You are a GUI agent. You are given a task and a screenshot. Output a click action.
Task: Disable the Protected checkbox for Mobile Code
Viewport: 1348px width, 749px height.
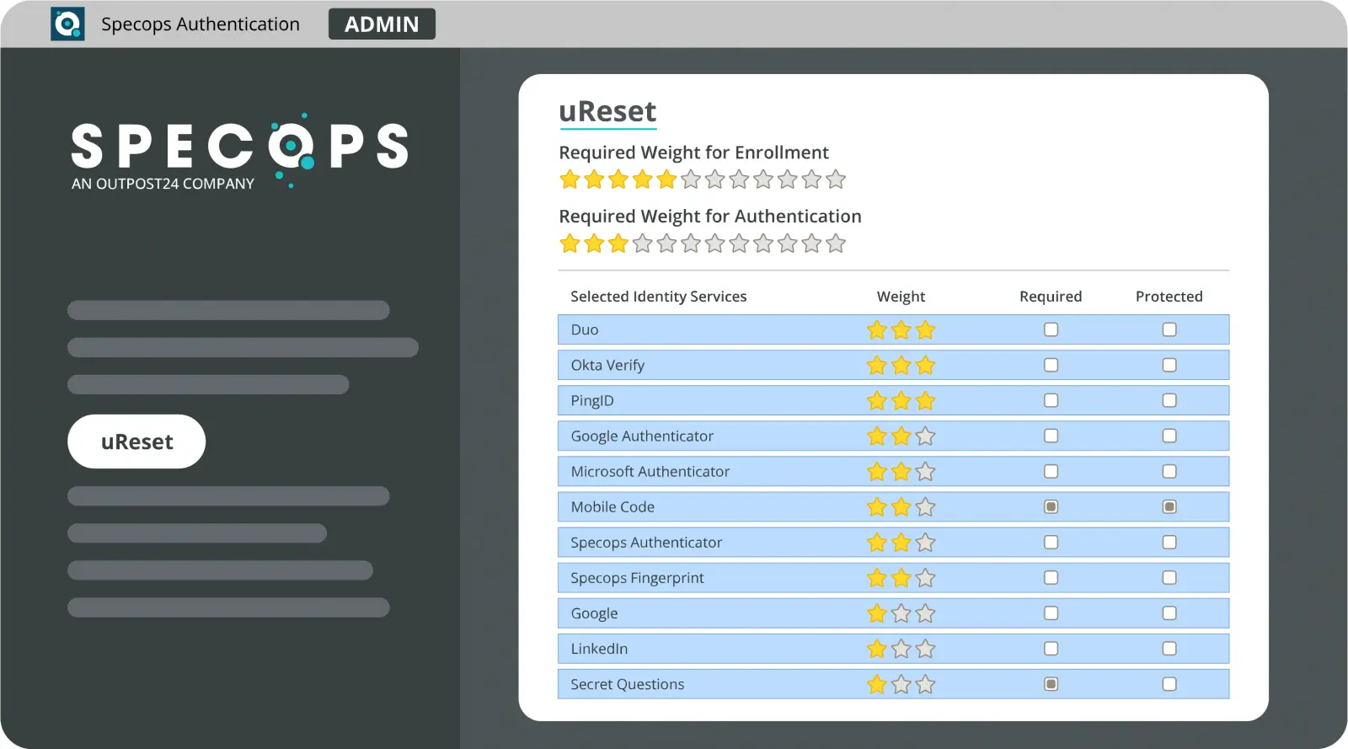click(x=1169, y=506)
